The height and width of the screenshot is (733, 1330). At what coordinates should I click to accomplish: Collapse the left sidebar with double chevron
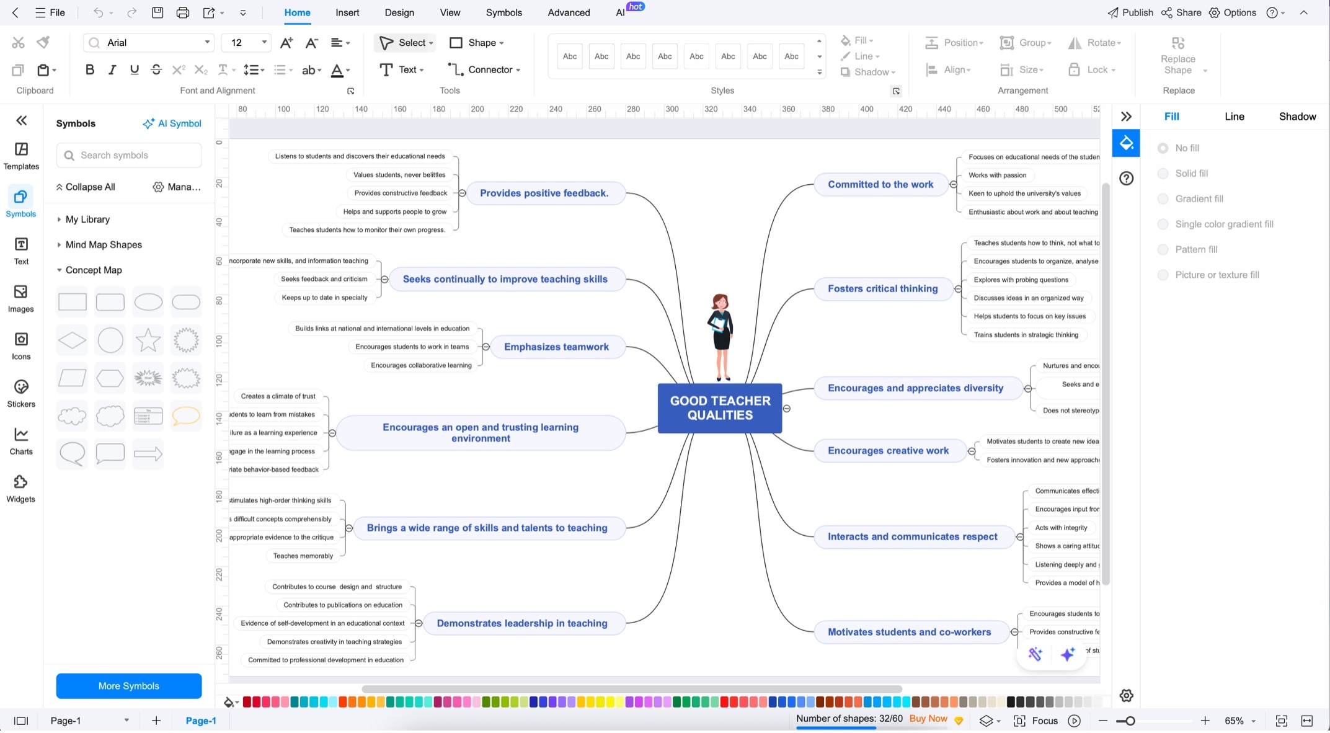click(22, 120)
